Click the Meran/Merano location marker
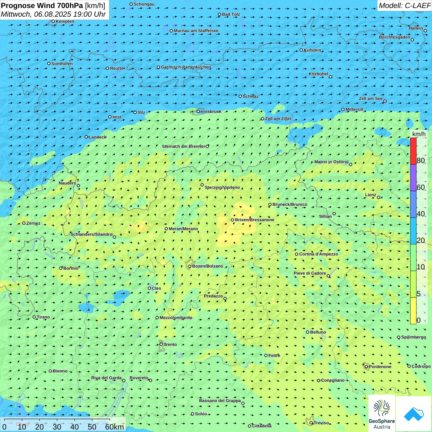This screenshot has height=432, width=432. coord(166,229)
